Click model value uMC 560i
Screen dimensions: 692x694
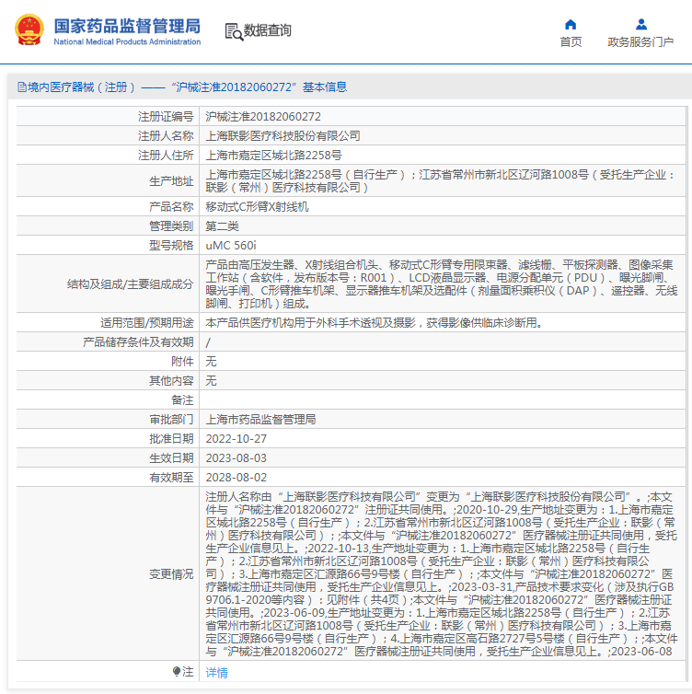click(231, 245)
